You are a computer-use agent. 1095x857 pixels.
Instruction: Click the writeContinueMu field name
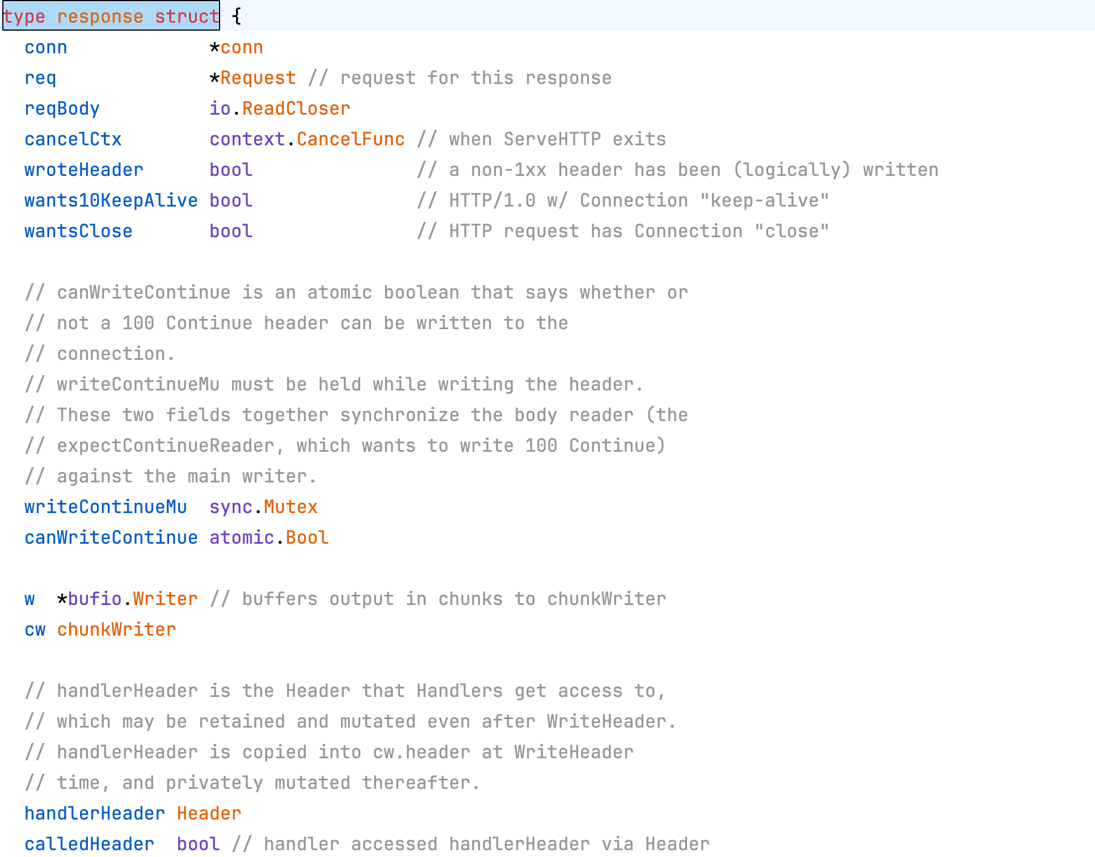click(x=106, y=507)
